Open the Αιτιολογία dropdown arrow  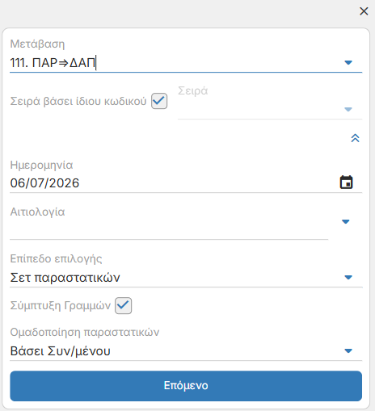346,221
